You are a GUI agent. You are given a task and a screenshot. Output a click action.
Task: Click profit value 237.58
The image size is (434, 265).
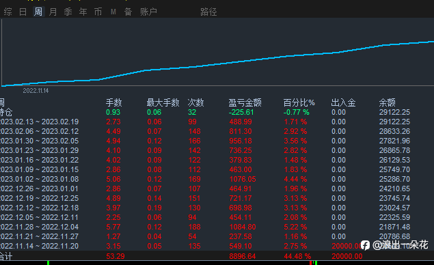coord(241,236)
